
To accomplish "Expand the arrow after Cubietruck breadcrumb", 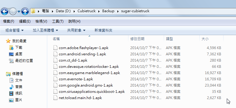I will (x=99, y=11).
